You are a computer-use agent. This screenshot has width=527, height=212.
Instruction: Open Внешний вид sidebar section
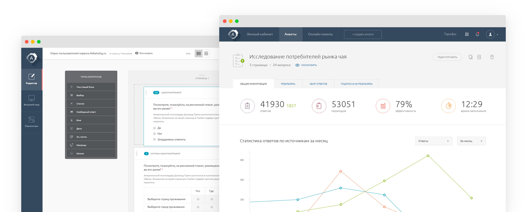pos(32,101)
